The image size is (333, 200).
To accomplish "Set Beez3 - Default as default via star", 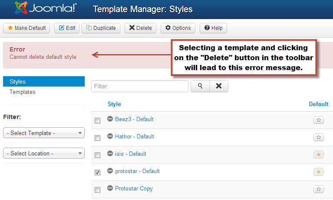I will pyautogui.click(x=319, y=120).
